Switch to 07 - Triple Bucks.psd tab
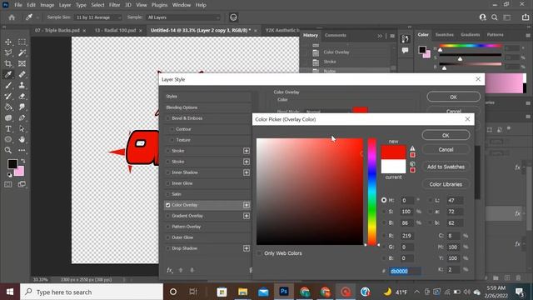 tap(57, 30)
